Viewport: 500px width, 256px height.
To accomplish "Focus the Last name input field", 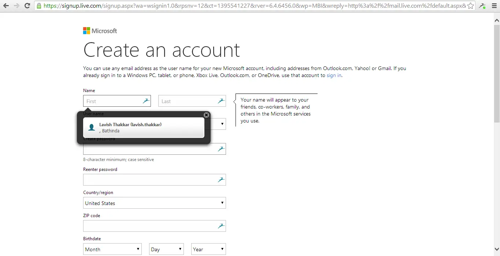I will 192,101.
